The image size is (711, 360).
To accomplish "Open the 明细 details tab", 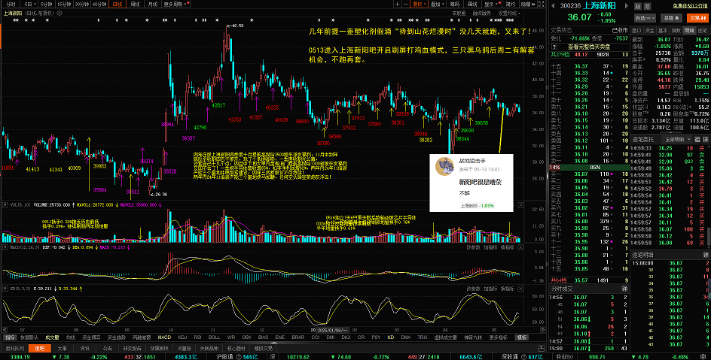I will 689,30.
